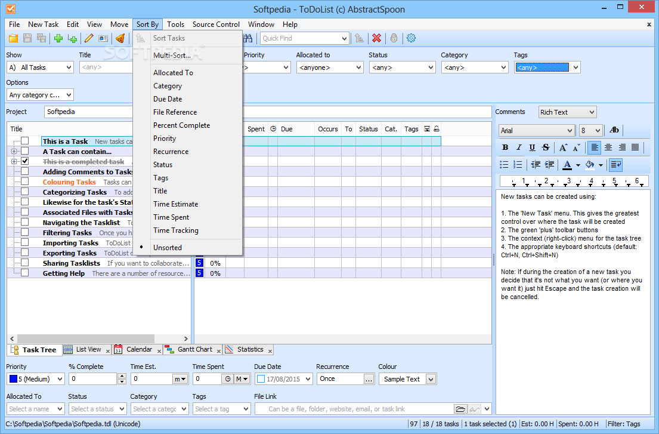Select 'Unsorted' in the Sort By menu
This screenshot has height=434, width=659.
(x=167, y=248)
